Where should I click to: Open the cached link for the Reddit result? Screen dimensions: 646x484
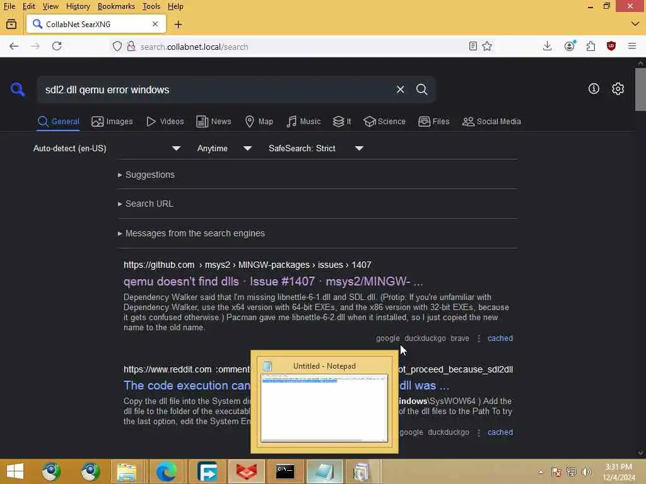(500, 432)
